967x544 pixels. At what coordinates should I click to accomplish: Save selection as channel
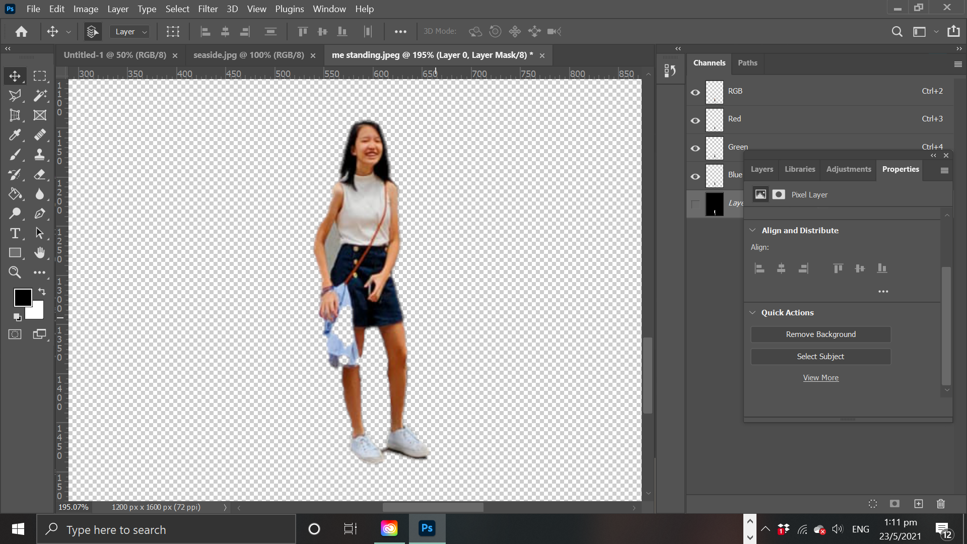[x=895, y=504]
